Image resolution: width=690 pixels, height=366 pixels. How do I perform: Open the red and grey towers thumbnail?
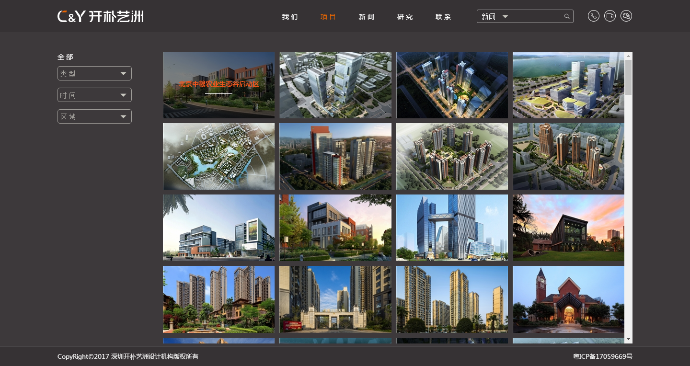click(x=335, y=156)
